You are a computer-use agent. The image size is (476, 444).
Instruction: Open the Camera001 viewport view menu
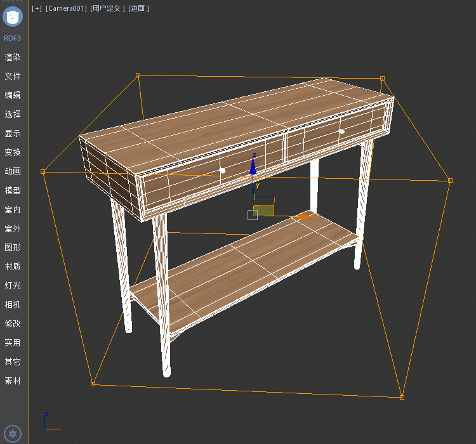[x=66, y=9]
